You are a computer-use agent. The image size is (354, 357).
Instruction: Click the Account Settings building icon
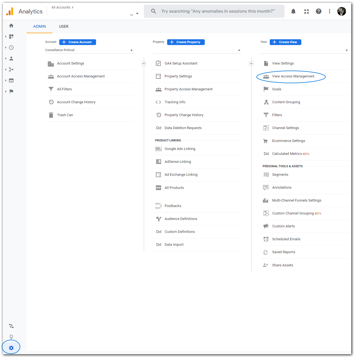pos(51,64)
